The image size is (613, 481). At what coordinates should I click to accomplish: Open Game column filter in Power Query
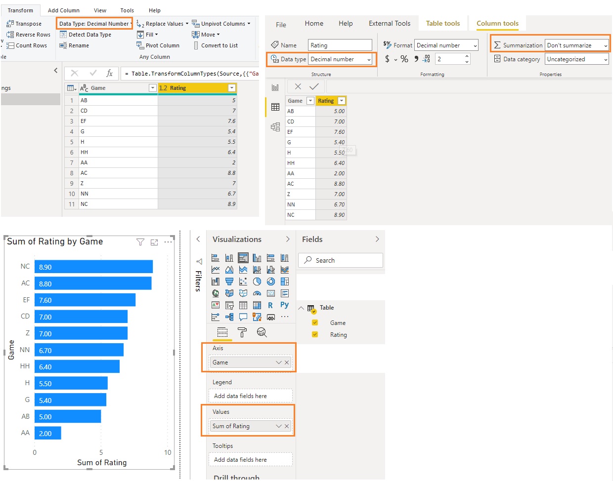153,88
